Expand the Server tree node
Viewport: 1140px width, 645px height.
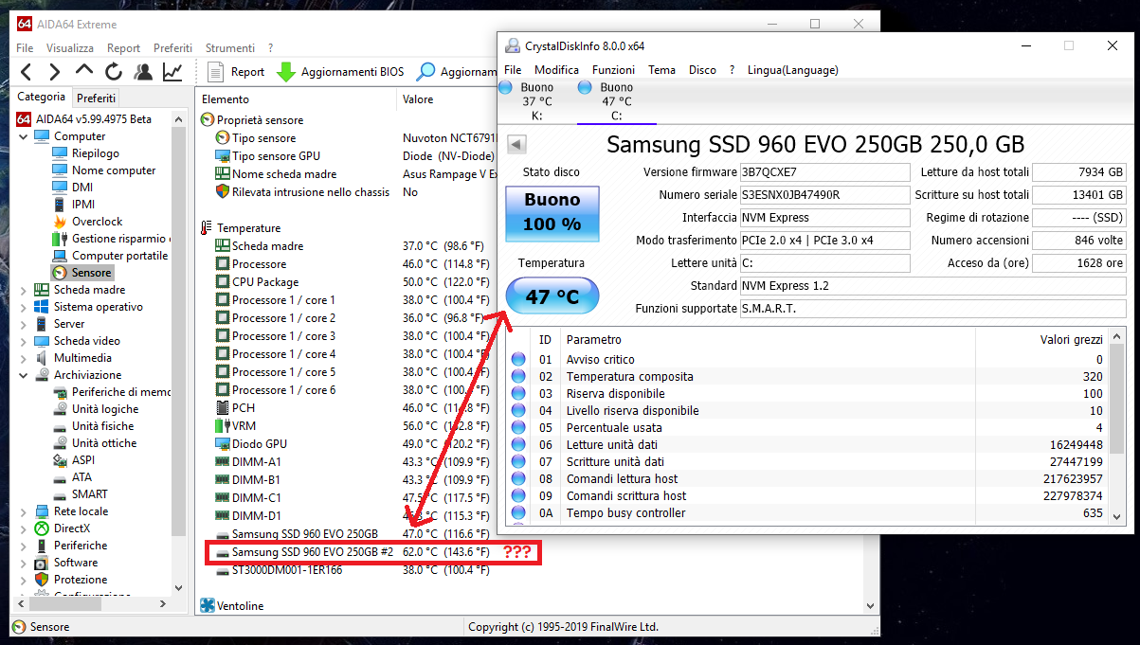pos(25,324)
